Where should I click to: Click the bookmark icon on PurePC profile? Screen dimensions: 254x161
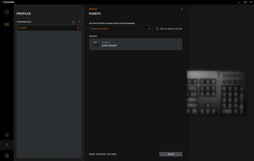point(78,28)
